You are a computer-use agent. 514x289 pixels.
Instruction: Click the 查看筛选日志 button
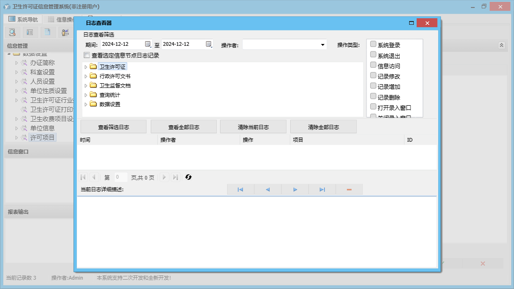(113, 127)
